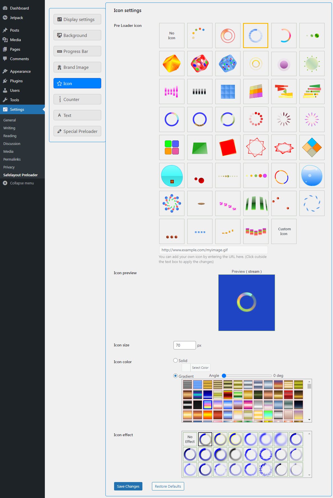
Task: Open the Background settings tab
Action: 77,35
